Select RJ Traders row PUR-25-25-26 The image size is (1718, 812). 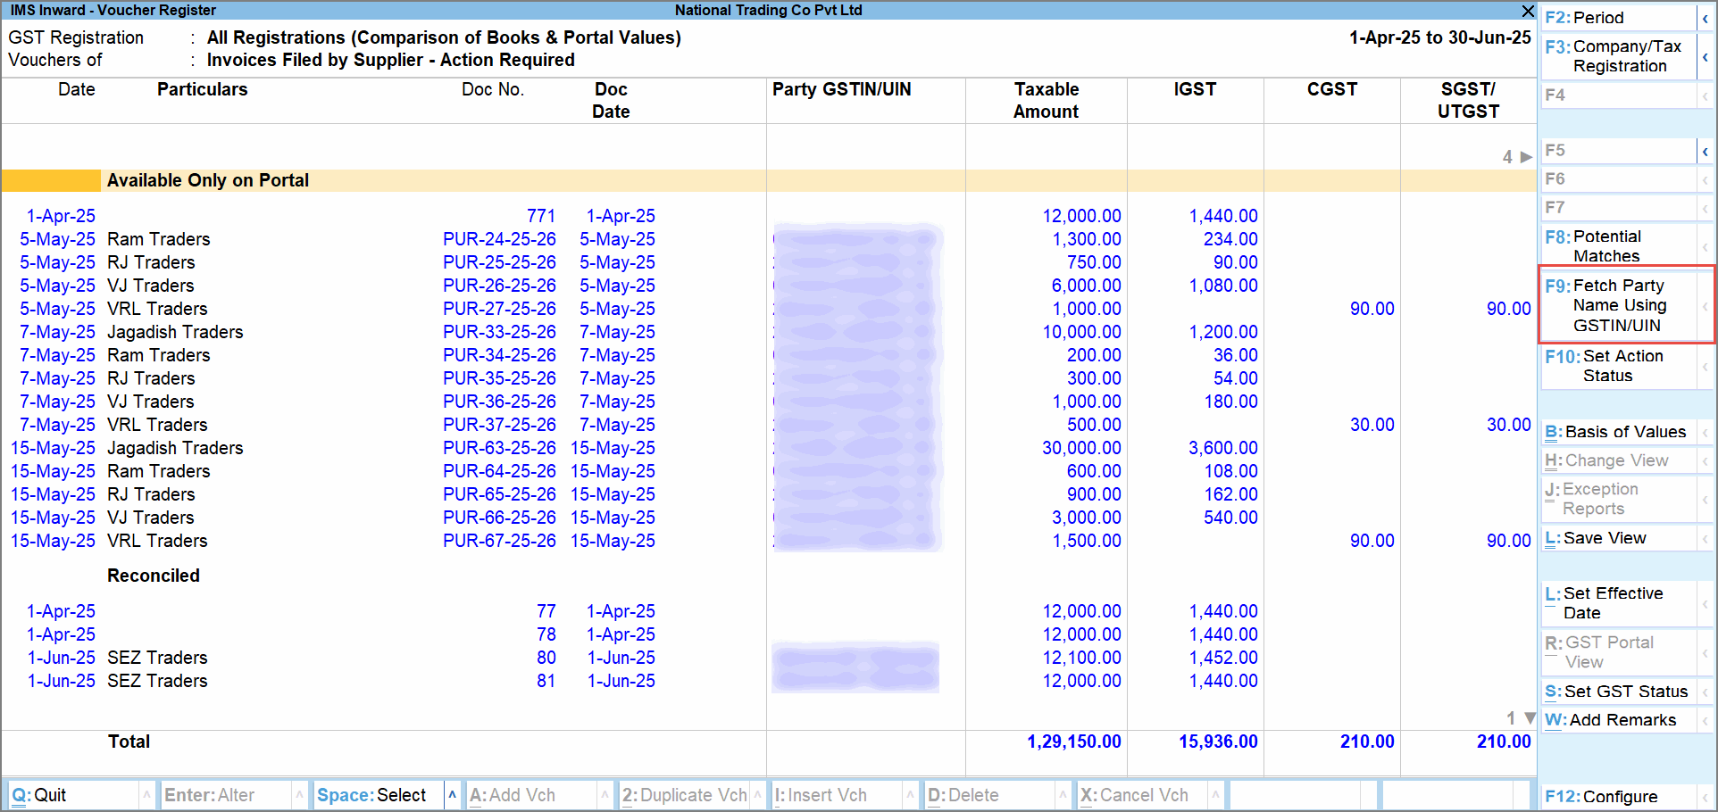coord(768,262)
